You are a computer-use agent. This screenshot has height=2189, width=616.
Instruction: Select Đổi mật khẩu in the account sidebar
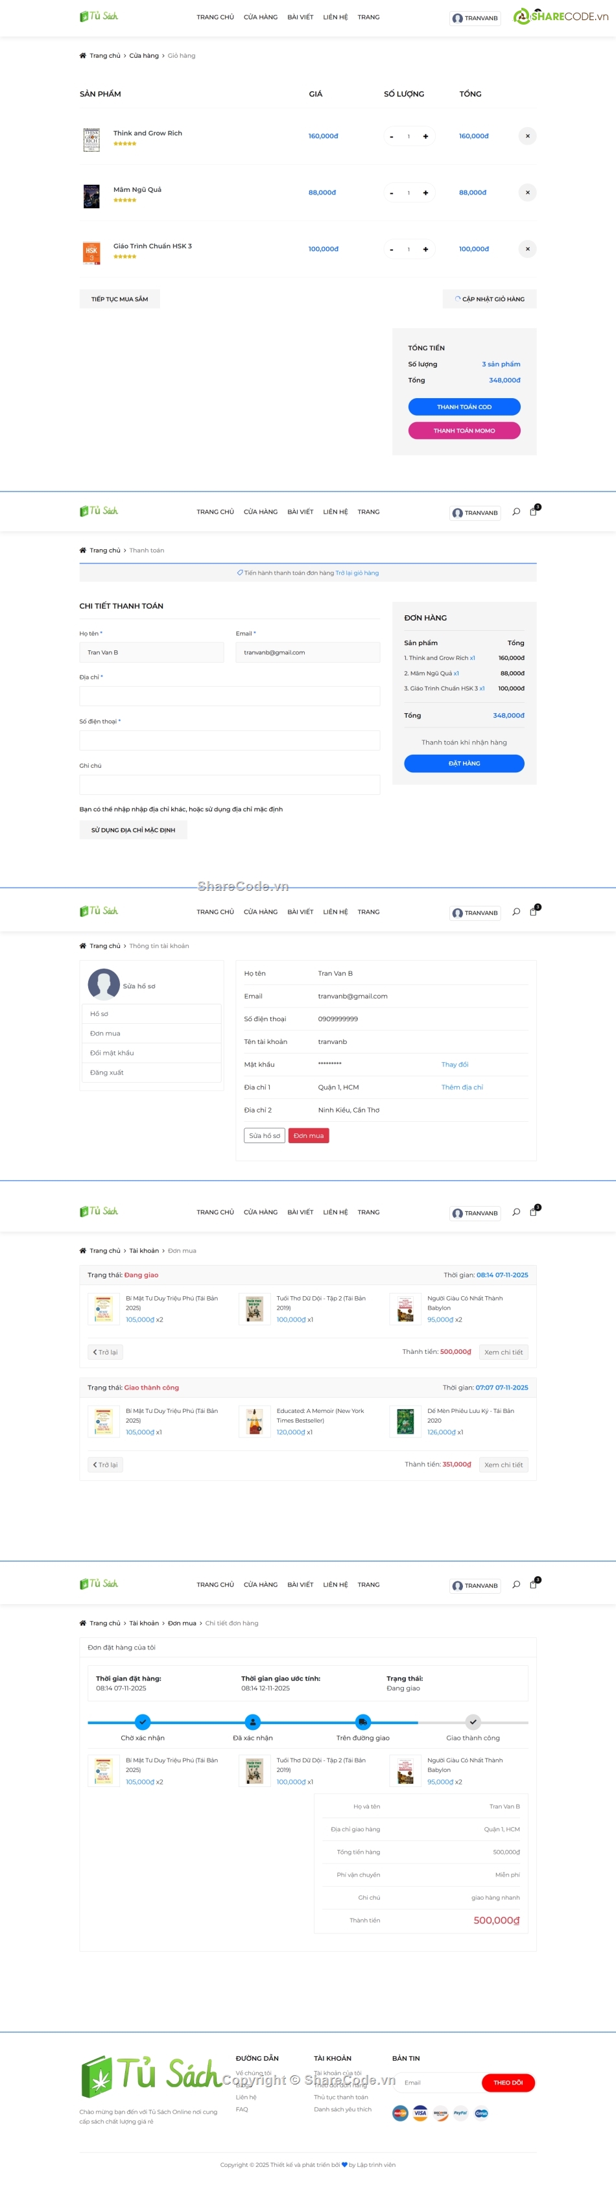(151, 1053)
